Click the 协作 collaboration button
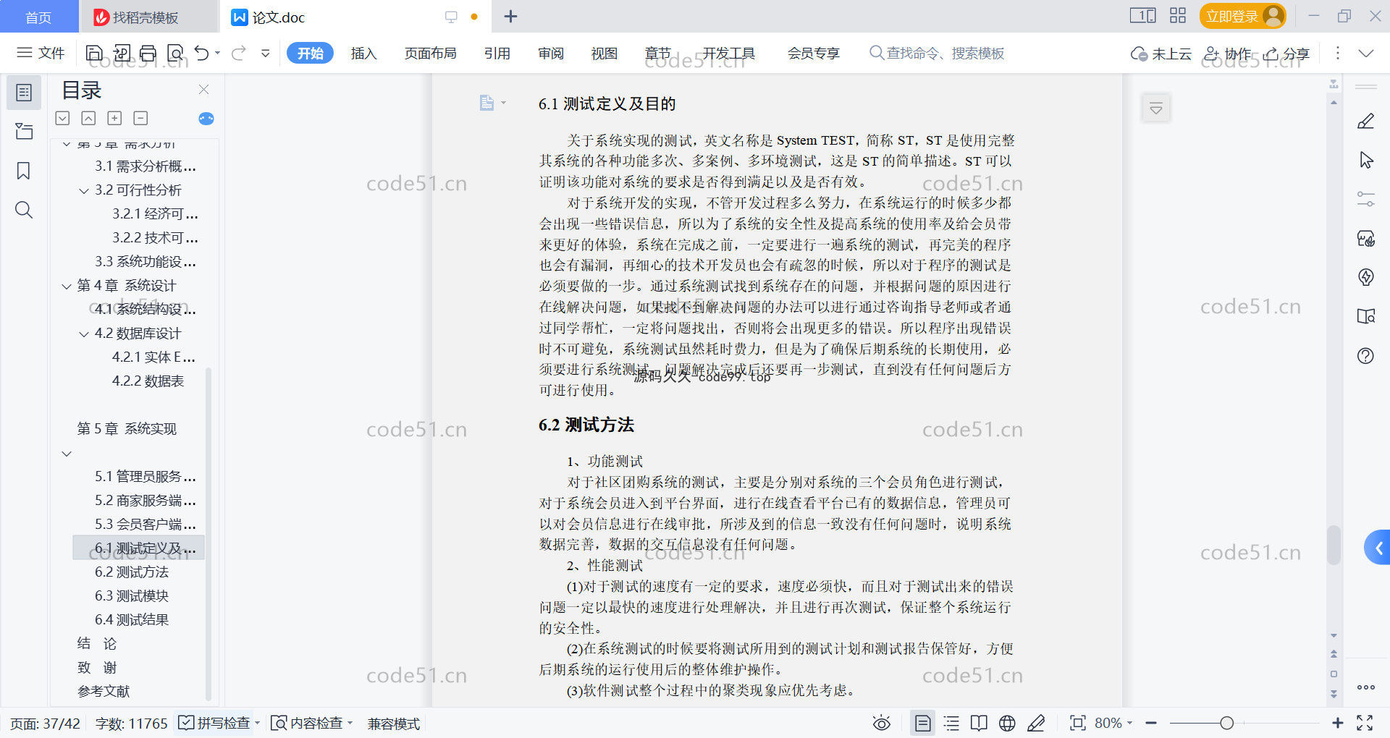1390x738 pixels. 1228,54
